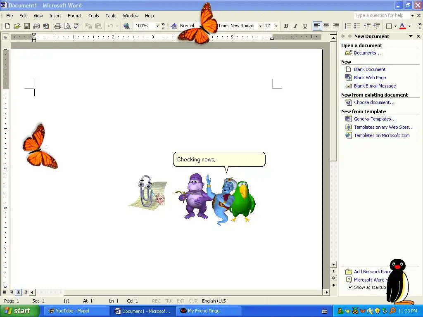Switch to Print Layout View button
423x317 pixels.
point(18,292)
